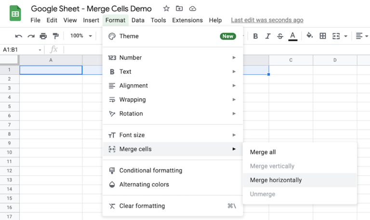Select column C header
Viewport: 370px width, 220px height.
click(x=291, y=60)
